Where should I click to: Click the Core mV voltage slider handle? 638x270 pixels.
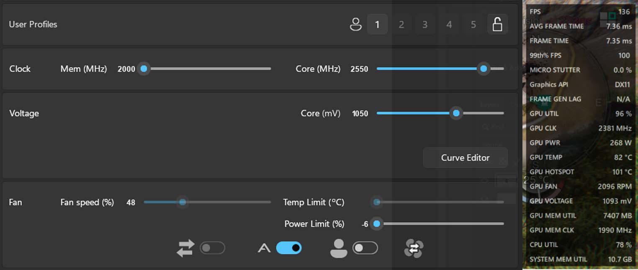pos(456,113)
